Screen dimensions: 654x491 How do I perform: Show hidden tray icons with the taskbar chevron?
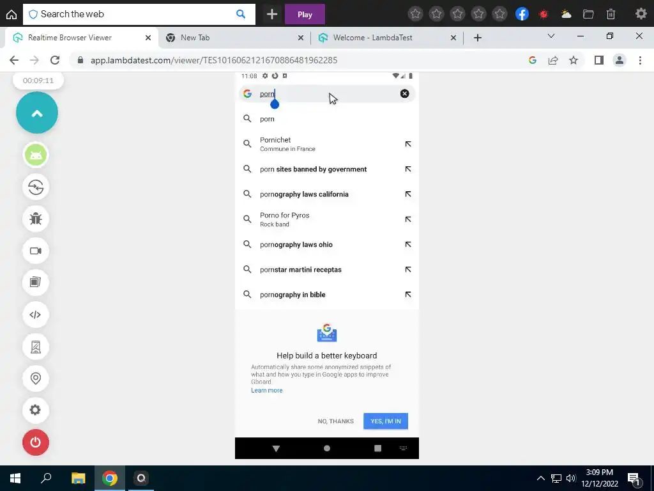point(540,478)
